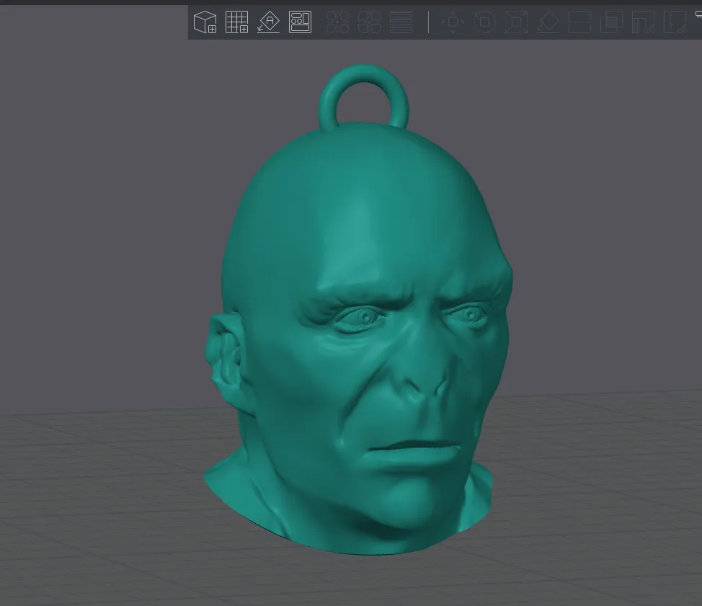The image size is (702, 606).
Task: Split model to parts
Action: (369, 22)
